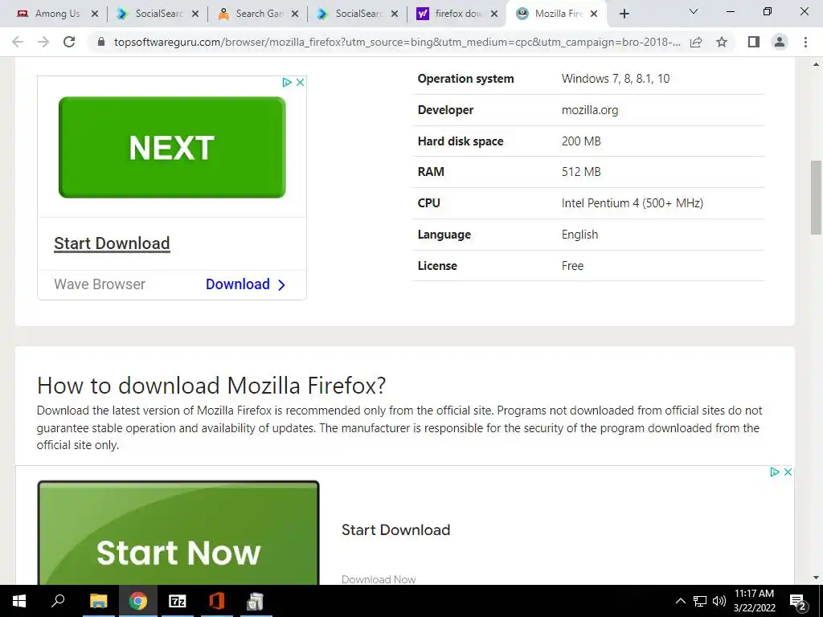Open AdChoices icon on NEXT ad
The image size is (823, 617).
pos(287,83)
